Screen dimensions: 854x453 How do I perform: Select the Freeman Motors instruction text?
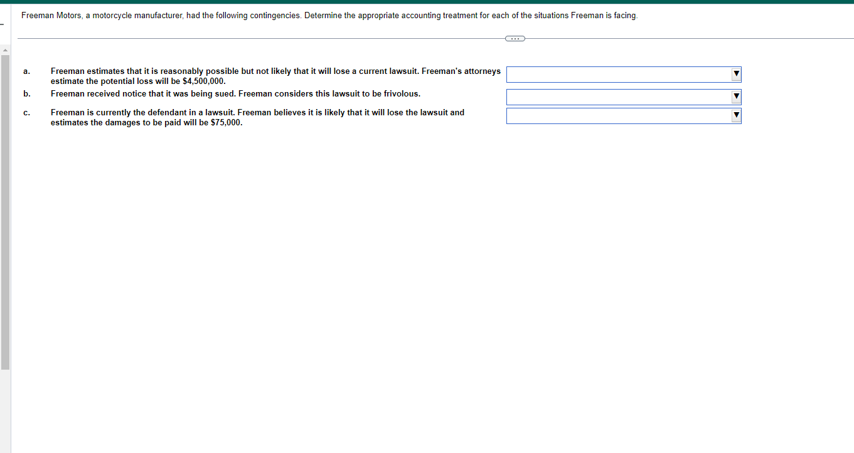coord(329,16)
